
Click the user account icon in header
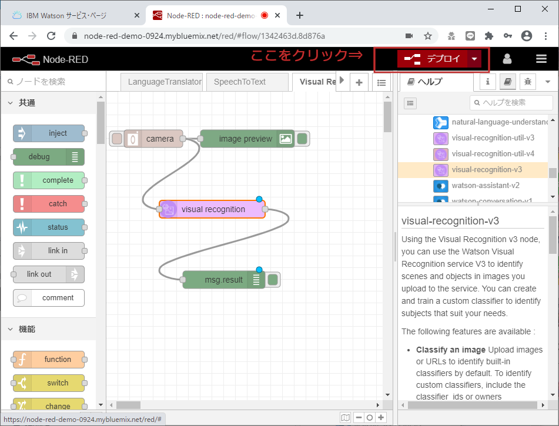coord(507,58)
